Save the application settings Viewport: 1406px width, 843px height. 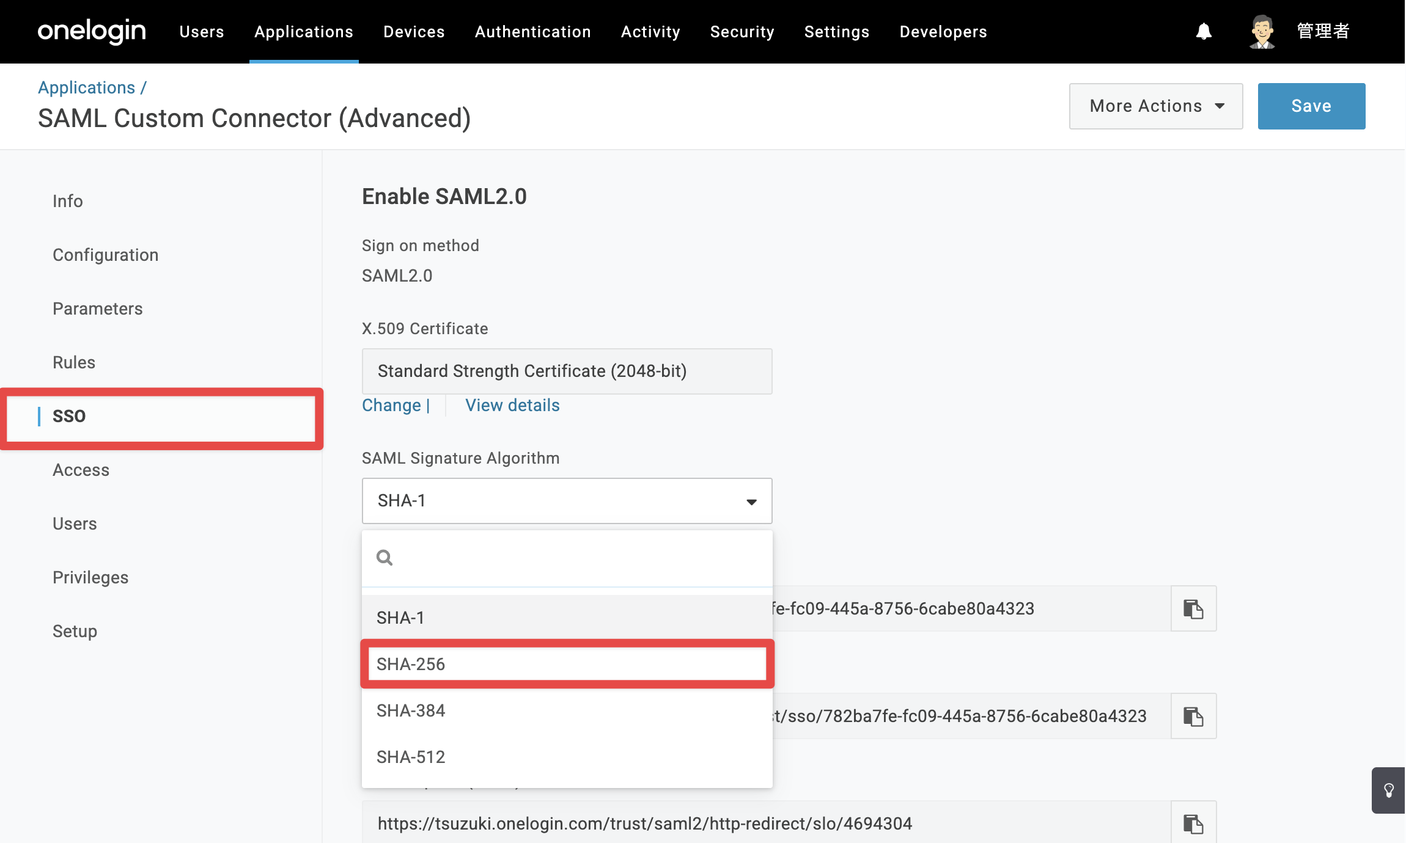tap(1311, 106)
